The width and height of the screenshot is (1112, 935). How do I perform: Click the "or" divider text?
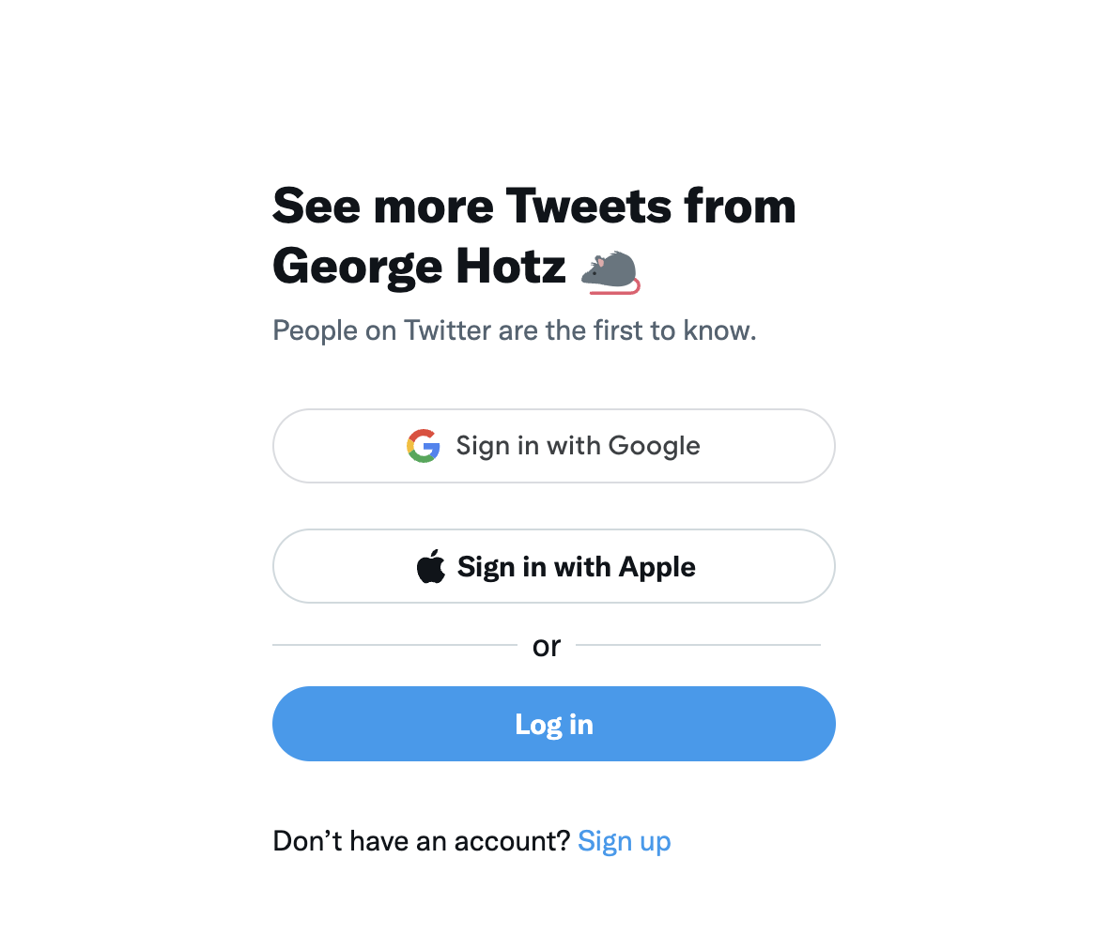(x=546, y=646)
